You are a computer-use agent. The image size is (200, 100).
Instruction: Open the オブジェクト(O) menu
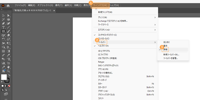[45, 5]
